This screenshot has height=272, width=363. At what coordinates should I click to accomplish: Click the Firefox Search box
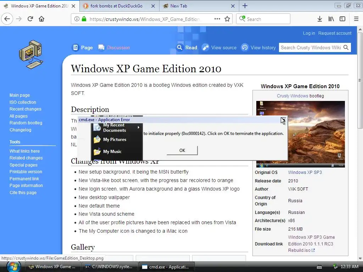[263, 19]
